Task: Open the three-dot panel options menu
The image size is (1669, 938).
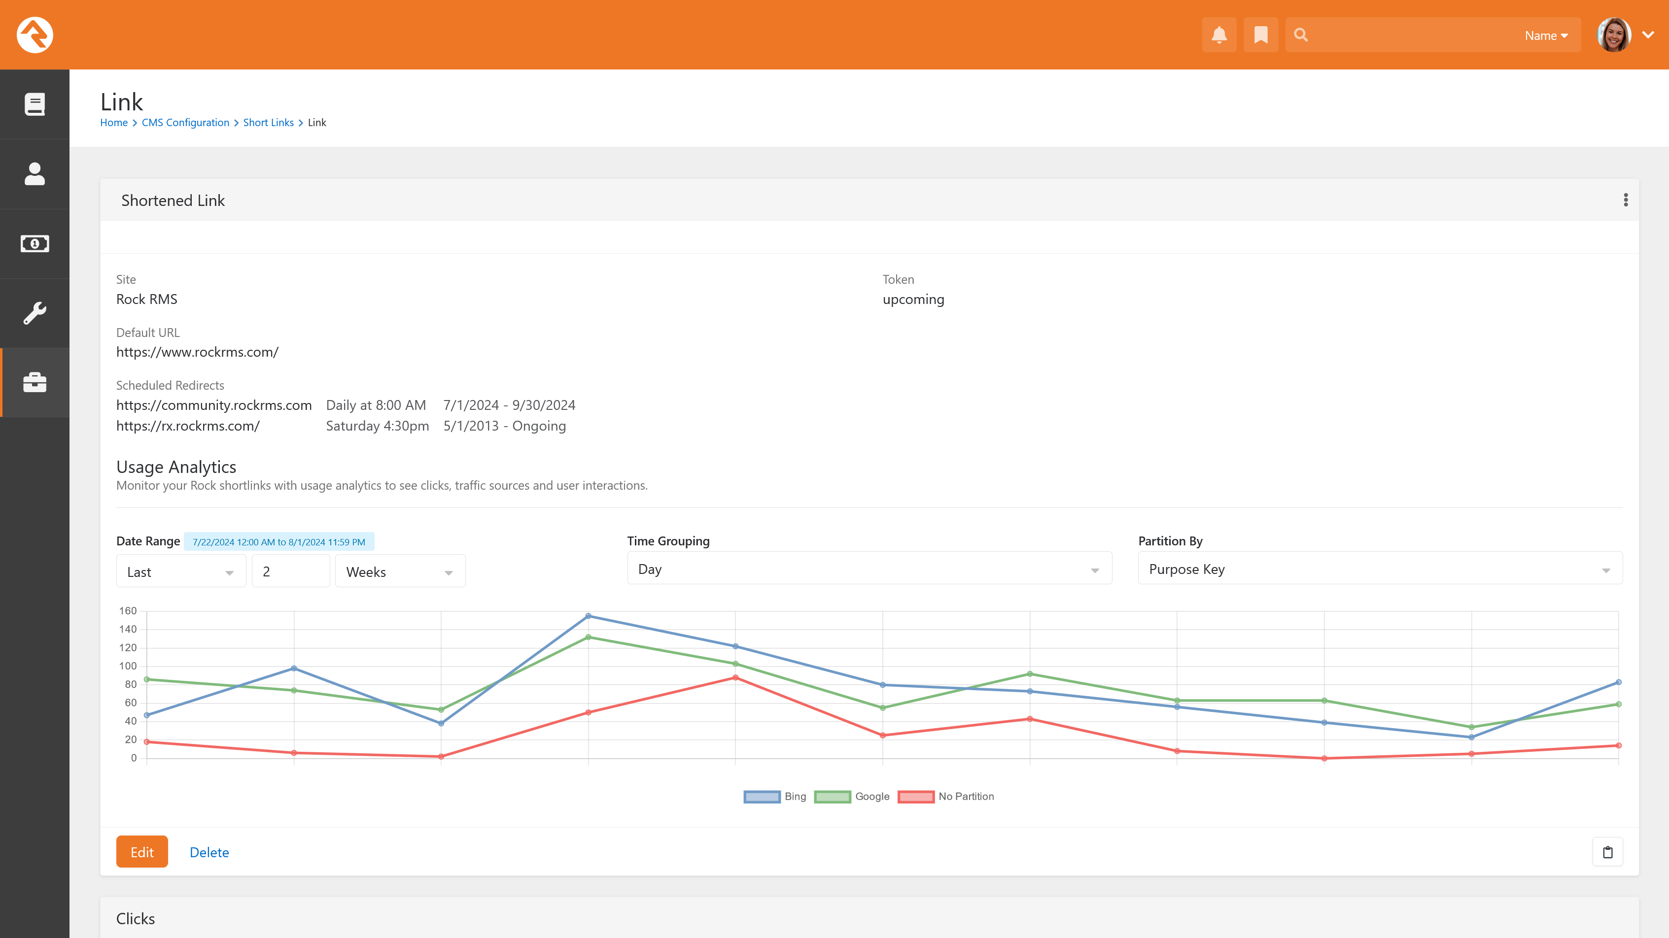Action: (x=1625, y=200)
